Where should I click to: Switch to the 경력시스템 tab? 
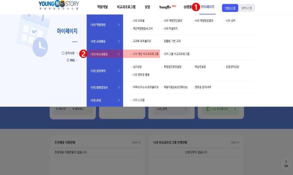click(247, 8)
